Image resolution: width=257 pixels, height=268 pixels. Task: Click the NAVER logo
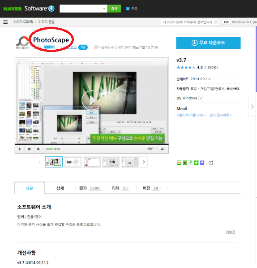pos(13,9)
